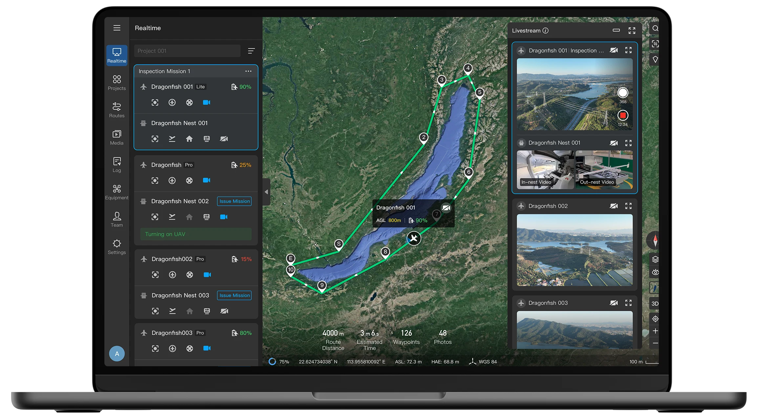
Task: Add a map marker pin
Action: coord(655,59)
